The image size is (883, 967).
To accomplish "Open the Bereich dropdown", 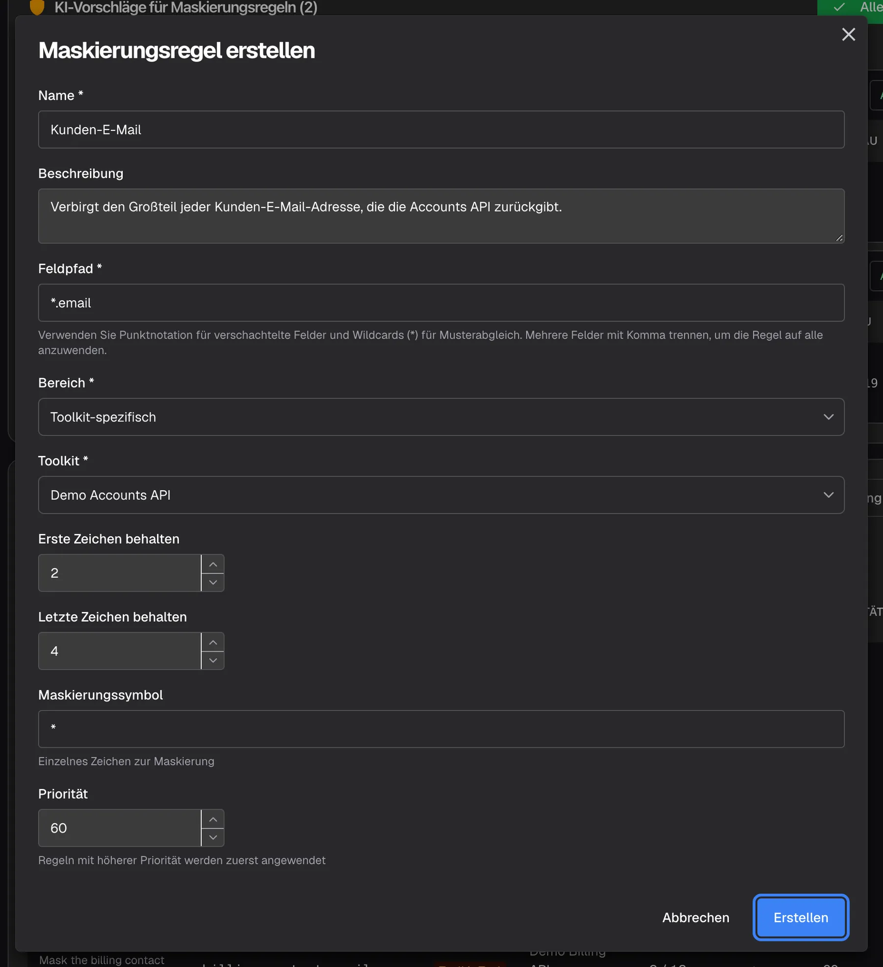I will pyautogui.click(x=441, y=417).
